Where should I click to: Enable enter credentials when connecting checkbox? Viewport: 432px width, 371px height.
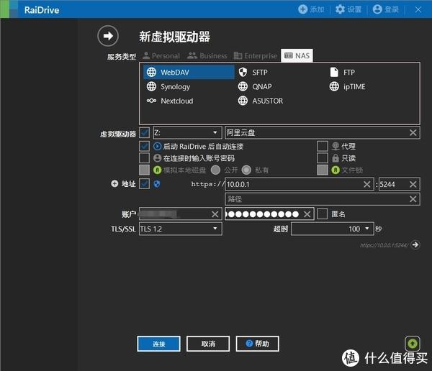click(x=145, y=158)
